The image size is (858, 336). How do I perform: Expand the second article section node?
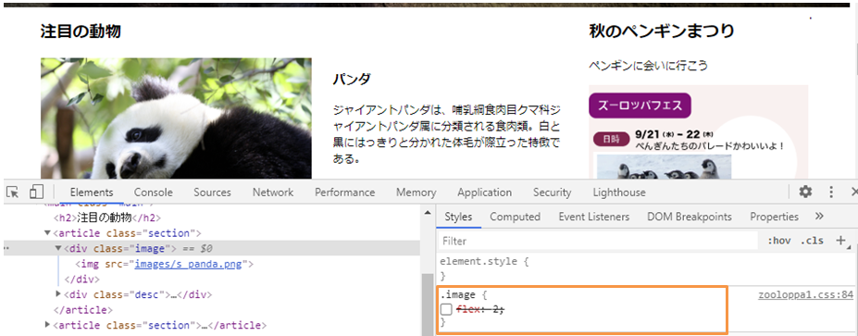47,325
